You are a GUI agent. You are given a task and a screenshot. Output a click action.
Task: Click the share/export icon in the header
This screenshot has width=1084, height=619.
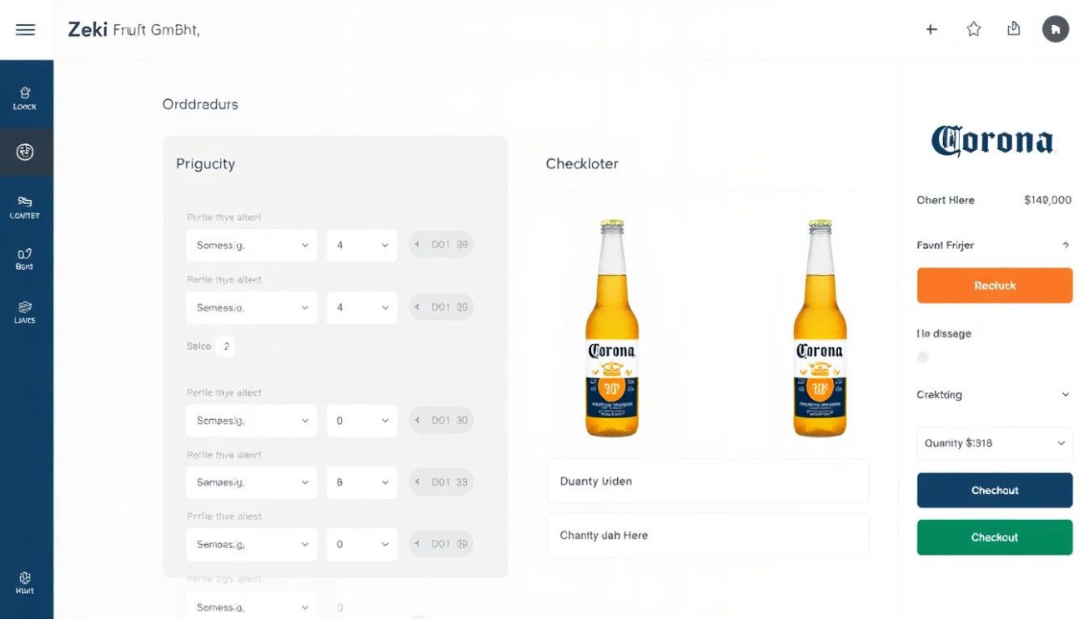point(1014,29)
